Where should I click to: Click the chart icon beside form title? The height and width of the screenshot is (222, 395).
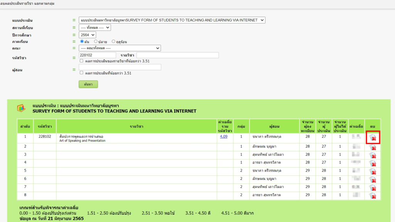pos(21,108)
